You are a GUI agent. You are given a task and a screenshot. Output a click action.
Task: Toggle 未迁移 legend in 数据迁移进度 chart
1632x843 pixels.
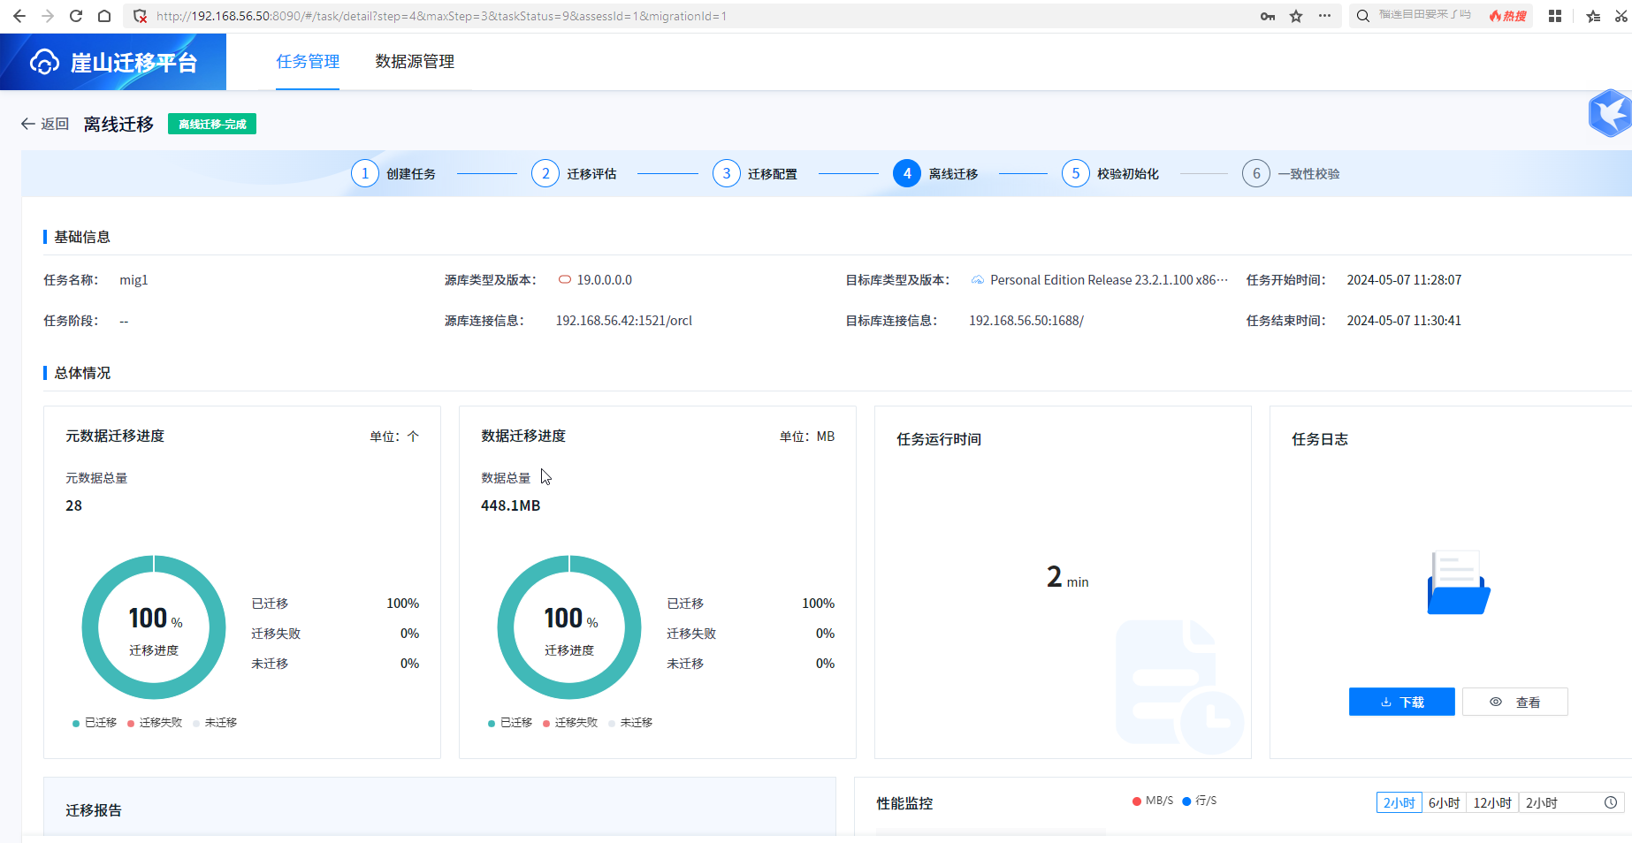pos(630,723)
